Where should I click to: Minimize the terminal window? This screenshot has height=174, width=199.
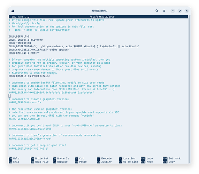(173, 11)
